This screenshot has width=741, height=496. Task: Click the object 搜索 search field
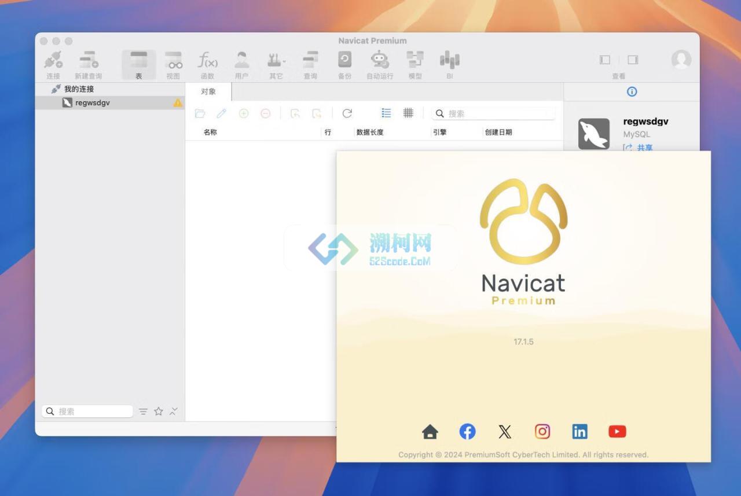(x=494, y=113)
